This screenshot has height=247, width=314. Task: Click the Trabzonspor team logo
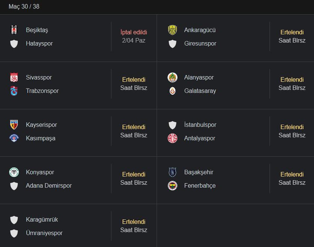point(14,91)
